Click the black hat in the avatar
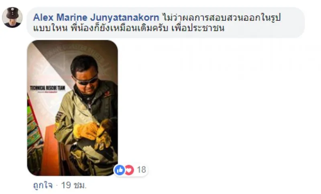 12,13
